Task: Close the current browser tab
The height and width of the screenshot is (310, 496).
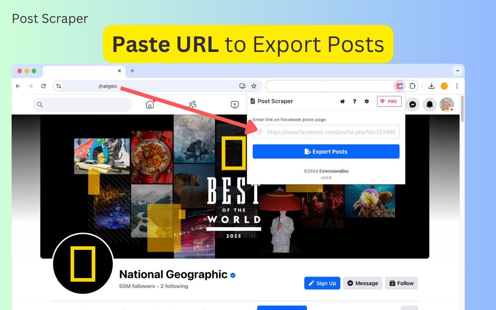Action: [x=119, y=71]
